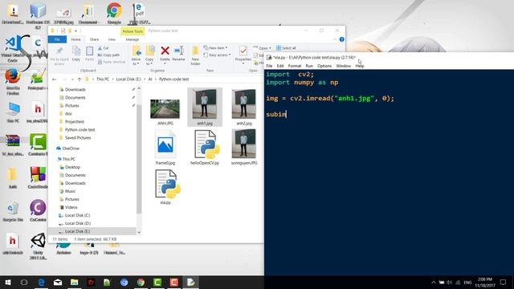
Task: Click the Up directory arrow in Explorer
Action: pos(80,79)
